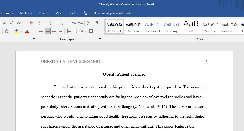Screen dimensions: 244x131
Task: Click the citation (O'Neil et al., 2016)
Action: pos(151,107)
